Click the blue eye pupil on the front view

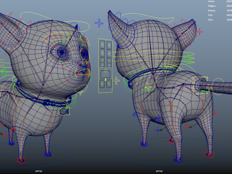(61, 52)
